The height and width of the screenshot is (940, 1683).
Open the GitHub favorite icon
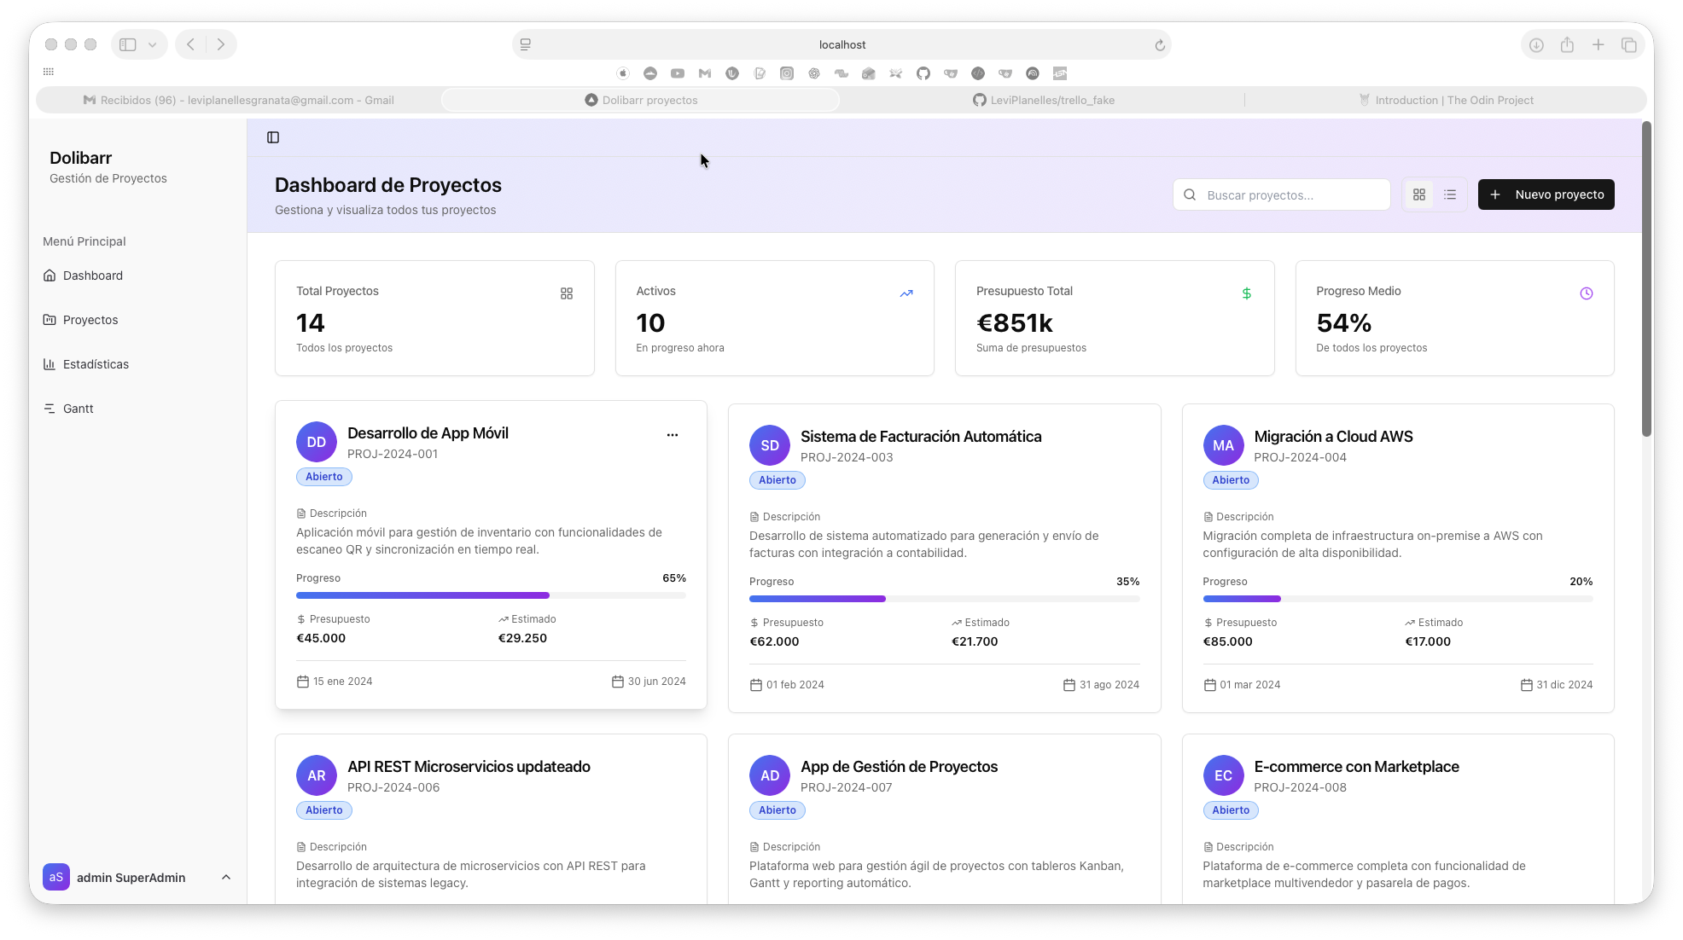pyautogui.click(x=923, y=73)
